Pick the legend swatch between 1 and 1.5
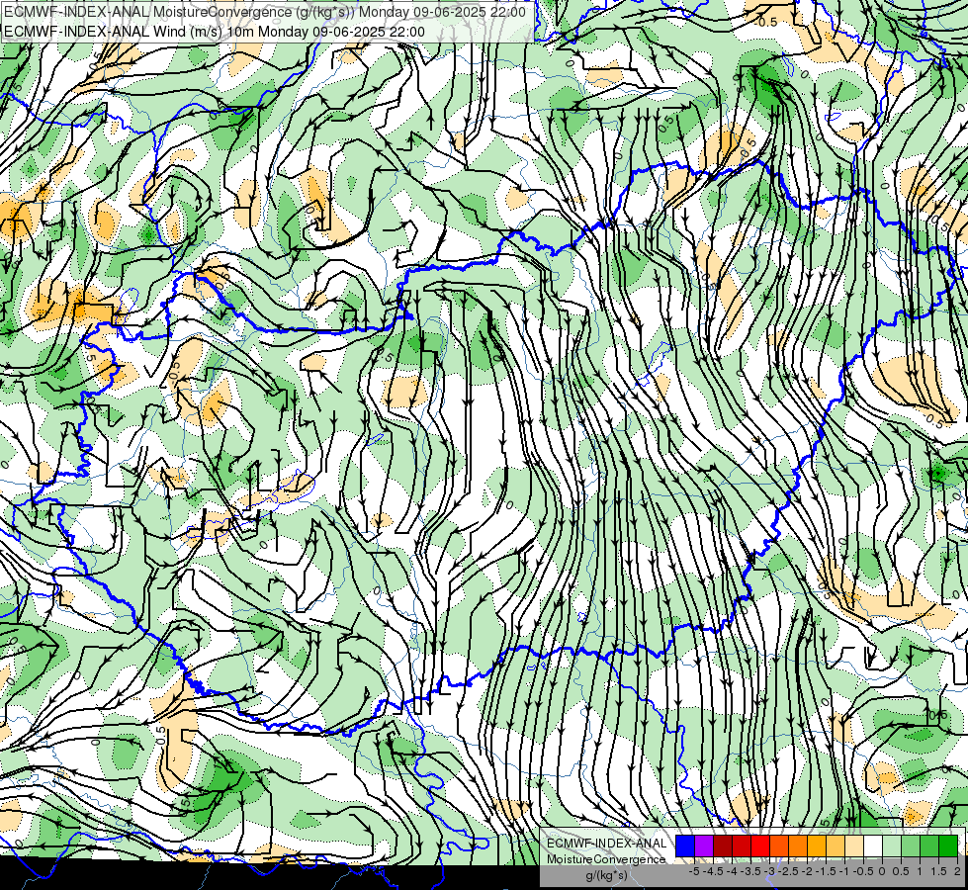968x890 pixels. point(929,846)
